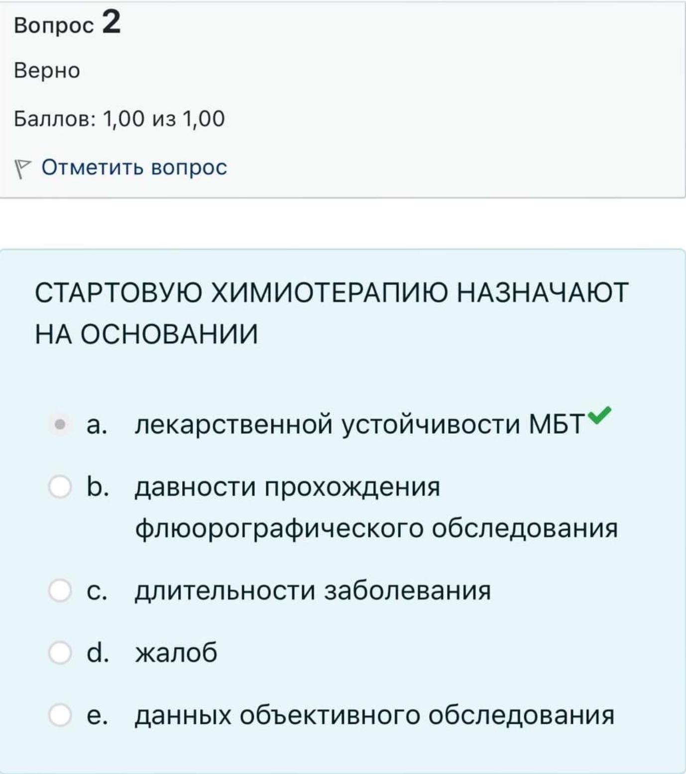Click answer text лекарственной устойчивости МБТ

[359, 425]
